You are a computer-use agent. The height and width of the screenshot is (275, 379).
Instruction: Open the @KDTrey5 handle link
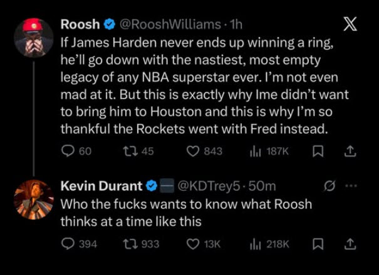[x=217, y=186]
